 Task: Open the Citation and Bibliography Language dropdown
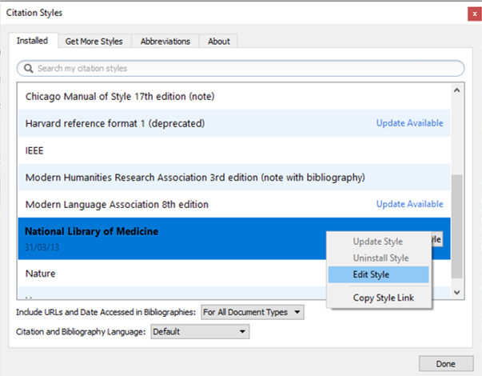(200, 332)
